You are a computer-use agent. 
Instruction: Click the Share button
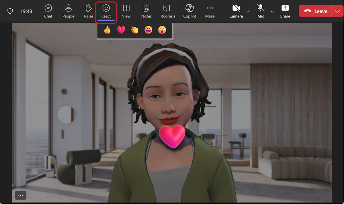(285, 11)
